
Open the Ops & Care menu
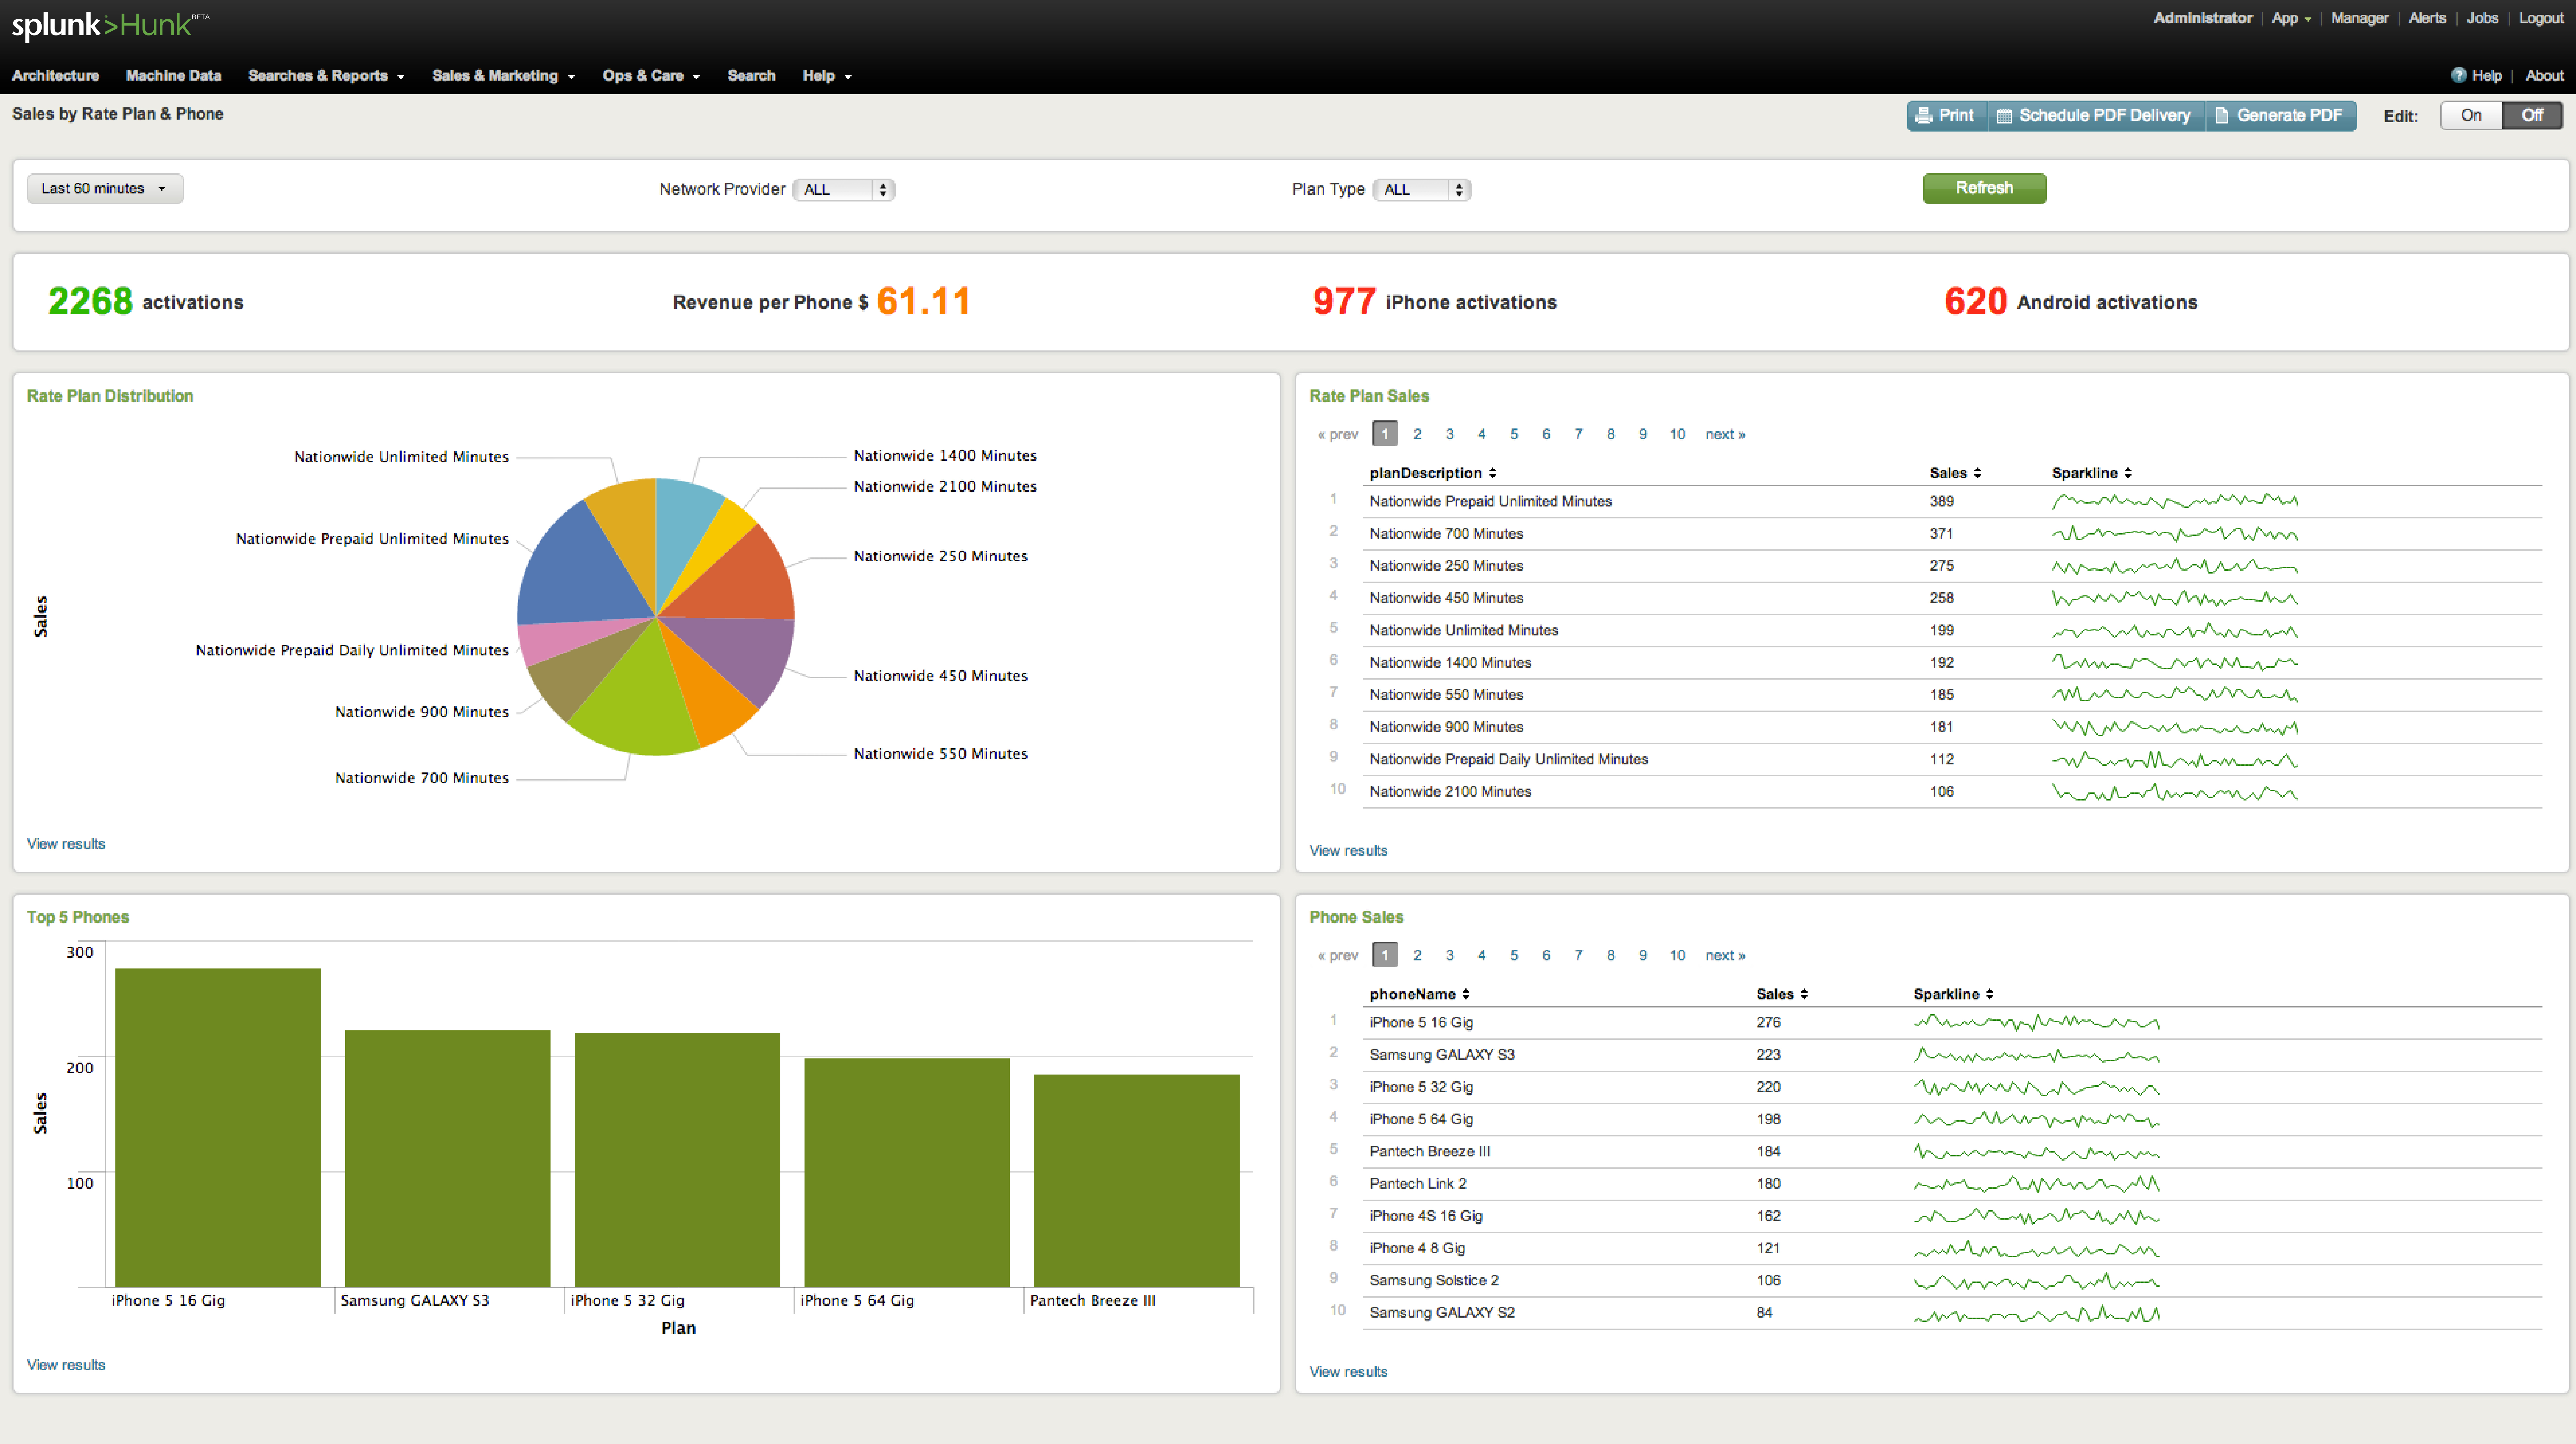[651, 76]
